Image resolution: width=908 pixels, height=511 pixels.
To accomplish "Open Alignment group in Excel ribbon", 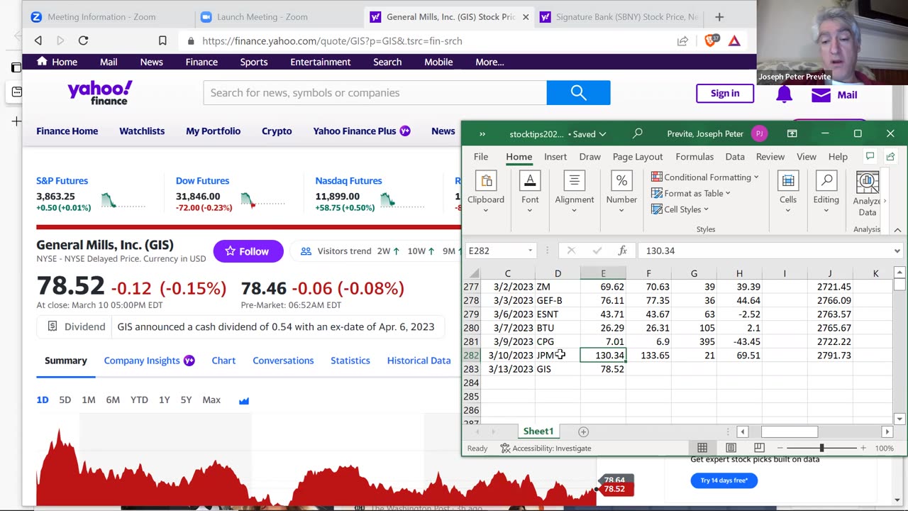I will (575, 192).
